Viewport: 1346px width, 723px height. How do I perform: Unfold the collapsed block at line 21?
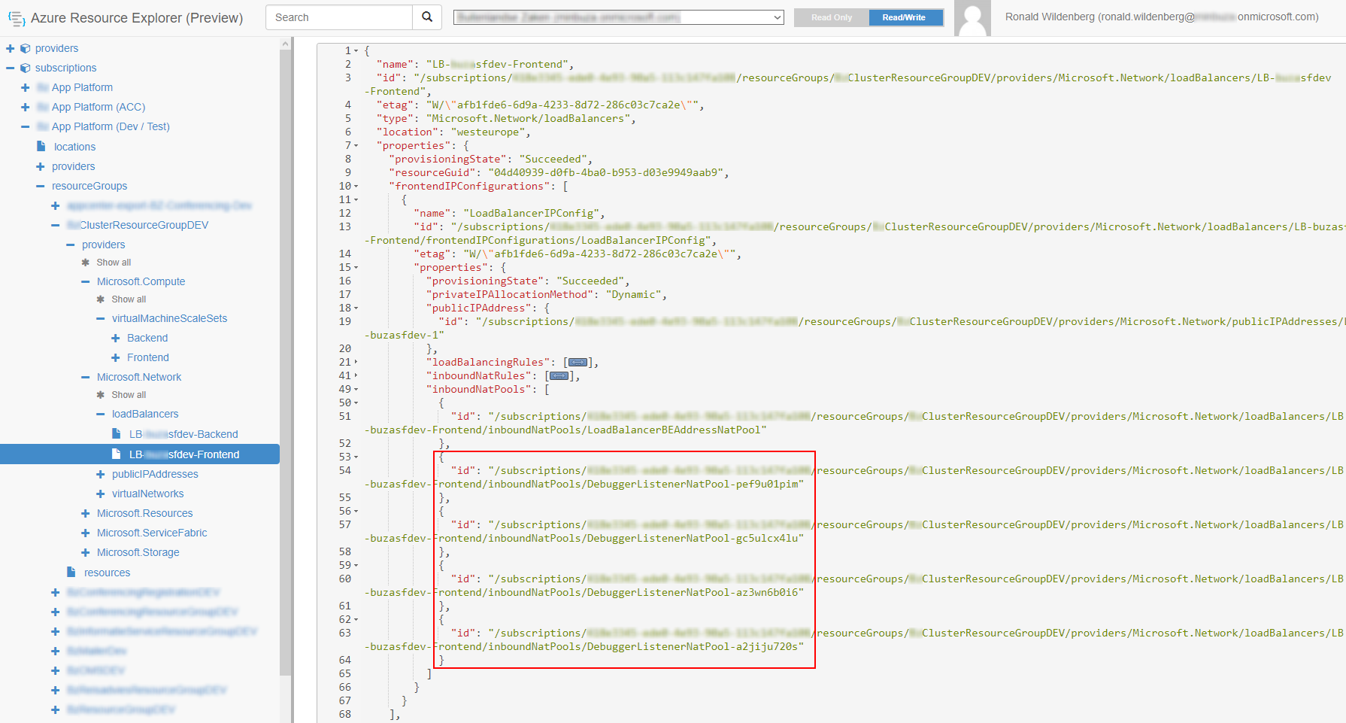click(356, 363)
